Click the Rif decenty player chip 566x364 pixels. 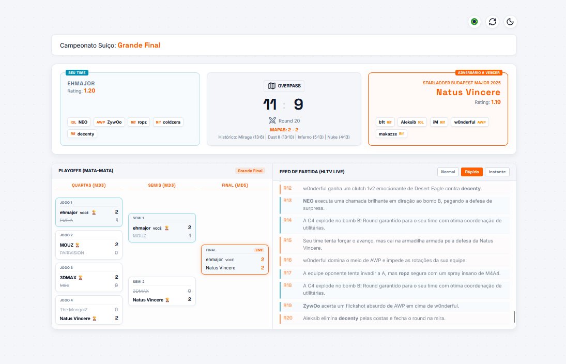point(82,134)
